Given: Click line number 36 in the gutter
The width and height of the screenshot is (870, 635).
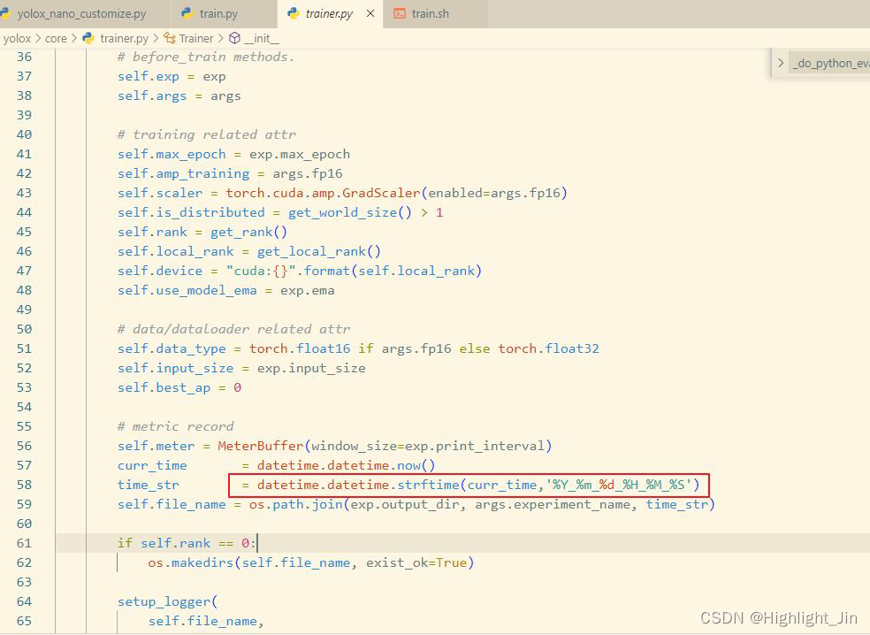Looking at the screenshot, I should point(24,57).
